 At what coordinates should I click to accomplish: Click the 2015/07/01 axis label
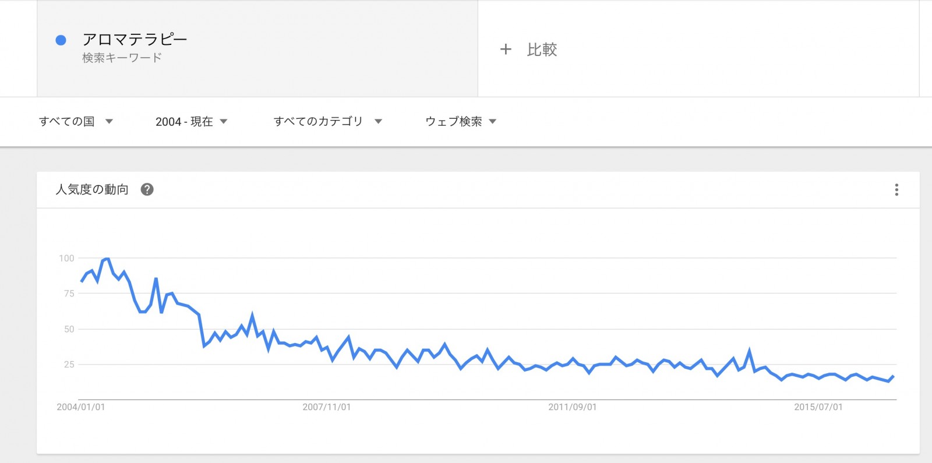[x=818, y=407]
